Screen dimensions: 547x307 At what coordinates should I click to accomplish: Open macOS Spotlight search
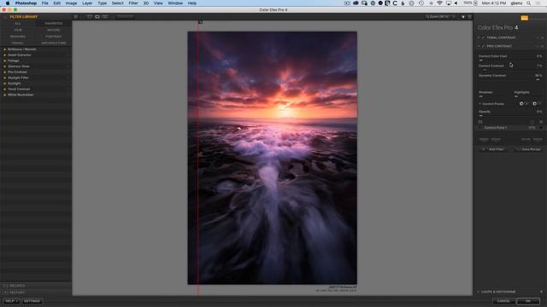529,3
